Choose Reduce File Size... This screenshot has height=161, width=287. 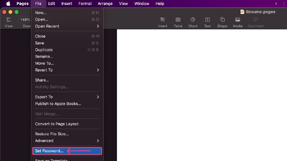[67, 134]
